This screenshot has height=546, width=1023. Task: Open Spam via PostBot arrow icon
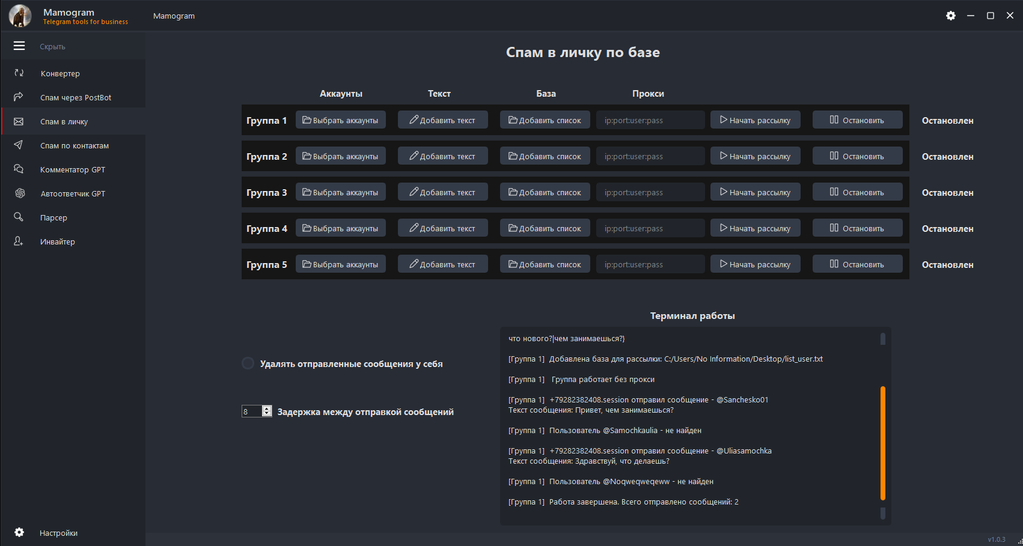click(x=19, y=97)
